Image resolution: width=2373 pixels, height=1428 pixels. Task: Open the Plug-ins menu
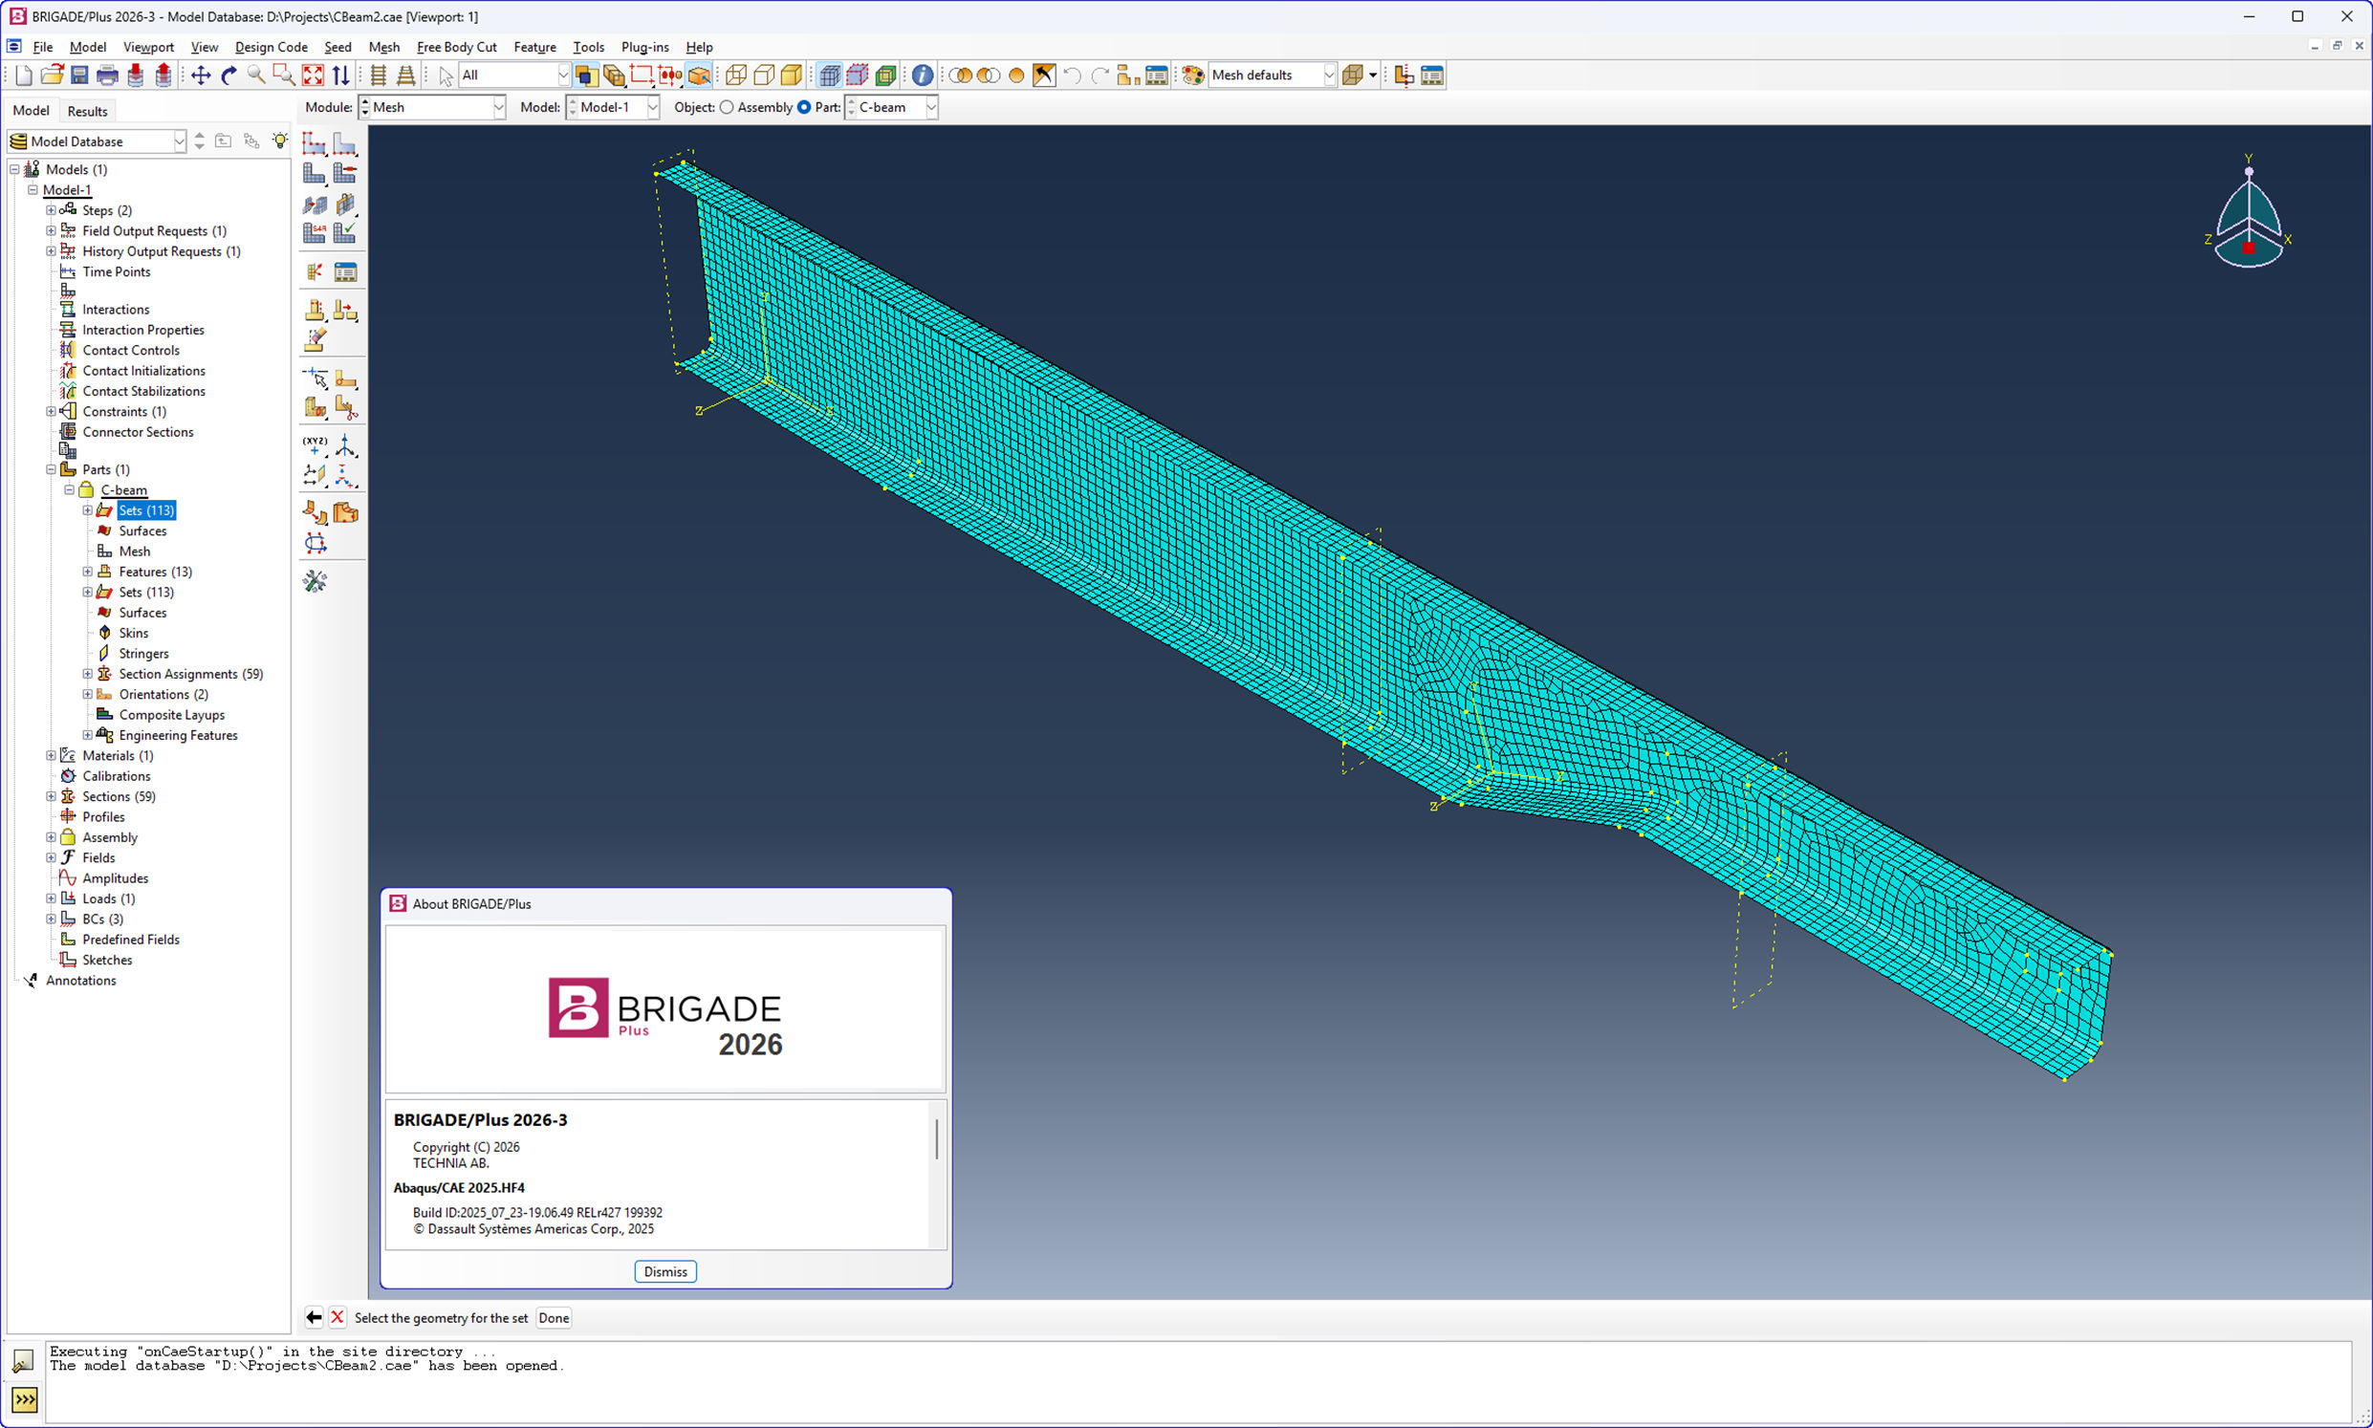pyautogui.click(x=644, y=47)
